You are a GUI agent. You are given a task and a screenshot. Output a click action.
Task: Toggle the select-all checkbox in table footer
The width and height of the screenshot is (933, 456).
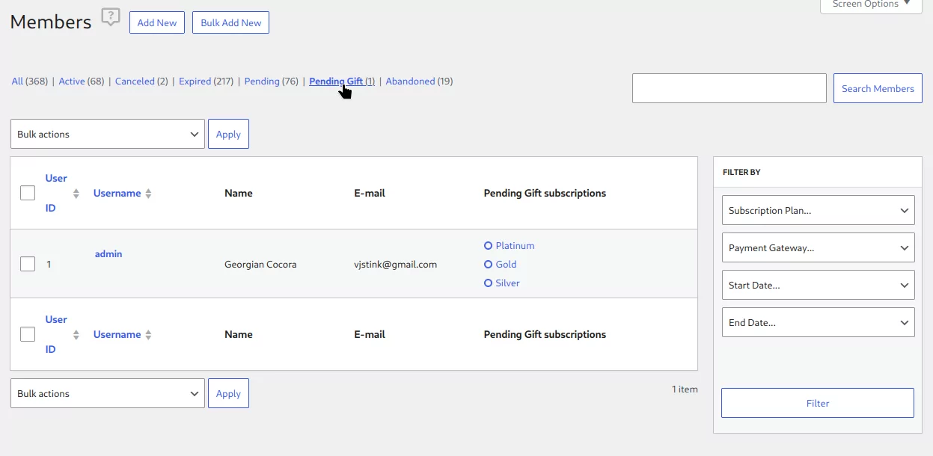[x=28, y=334]
